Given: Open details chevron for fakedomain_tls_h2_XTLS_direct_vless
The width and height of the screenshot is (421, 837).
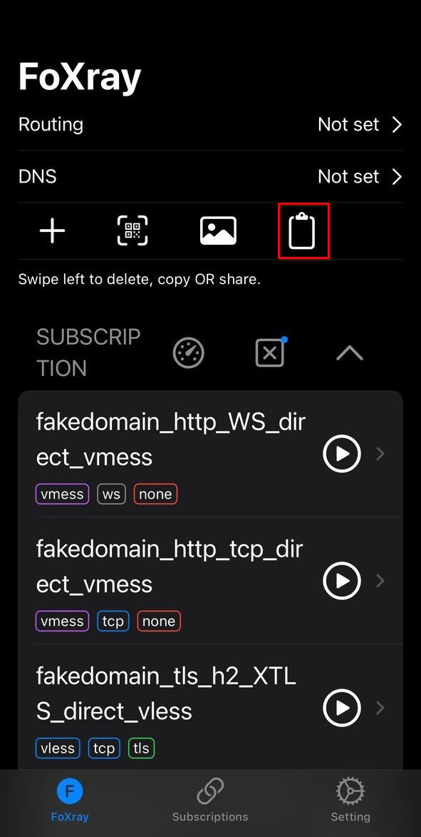Looking at the screenshot, I should click(x=380, y=708).
